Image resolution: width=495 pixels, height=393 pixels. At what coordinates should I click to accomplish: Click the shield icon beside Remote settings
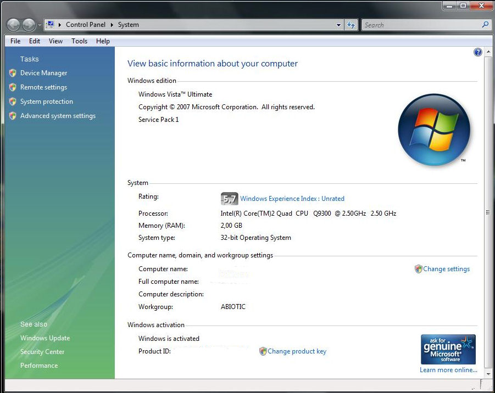[x=13, y=87]
